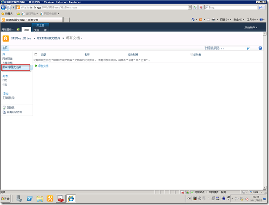Open Team Discussion (工作组讨论) link
Screen dimensions: 269x205
click(x=9, y=98)
